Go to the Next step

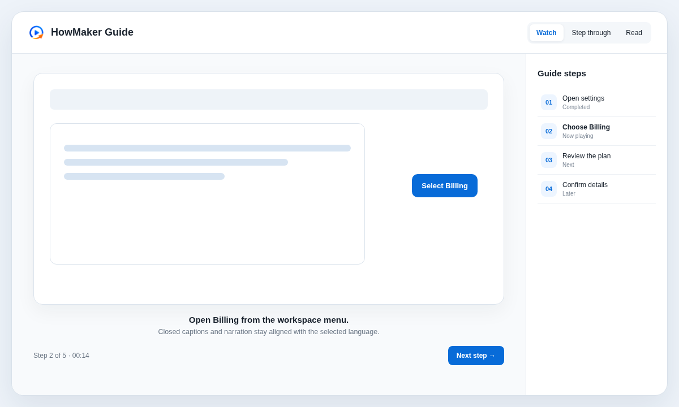click(x=476, y=356)
